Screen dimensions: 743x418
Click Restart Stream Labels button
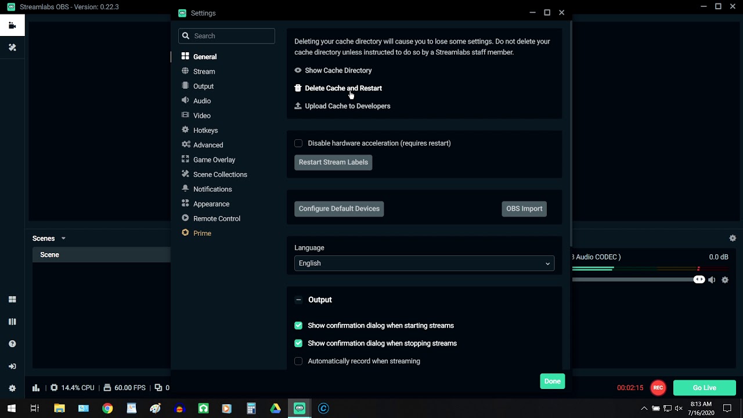point(333,163)
